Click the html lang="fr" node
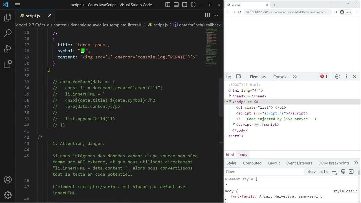Screen dimensions: 361x203 (245, 91)
